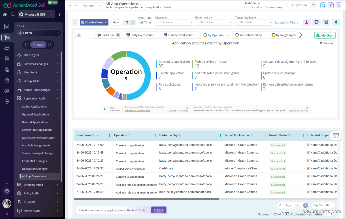
Task: Select the document icon right of Audit
Action: tap(50, 45)
